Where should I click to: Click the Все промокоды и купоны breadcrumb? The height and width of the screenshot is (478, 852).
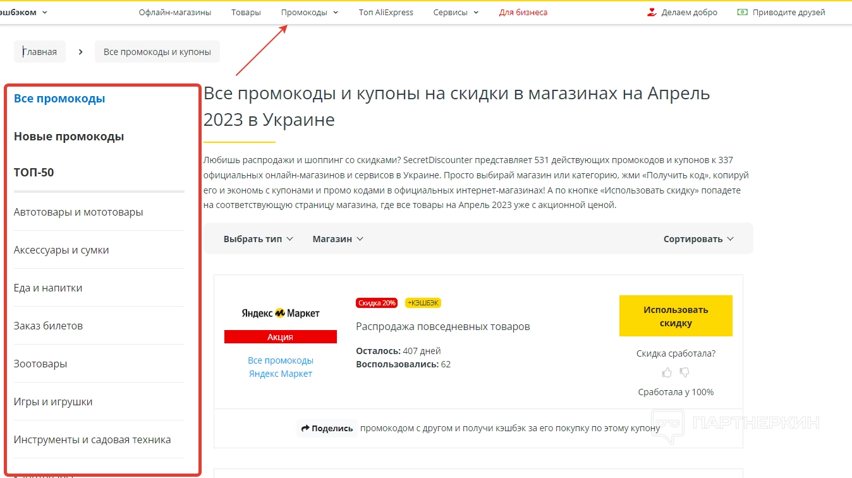pos(157,52)
